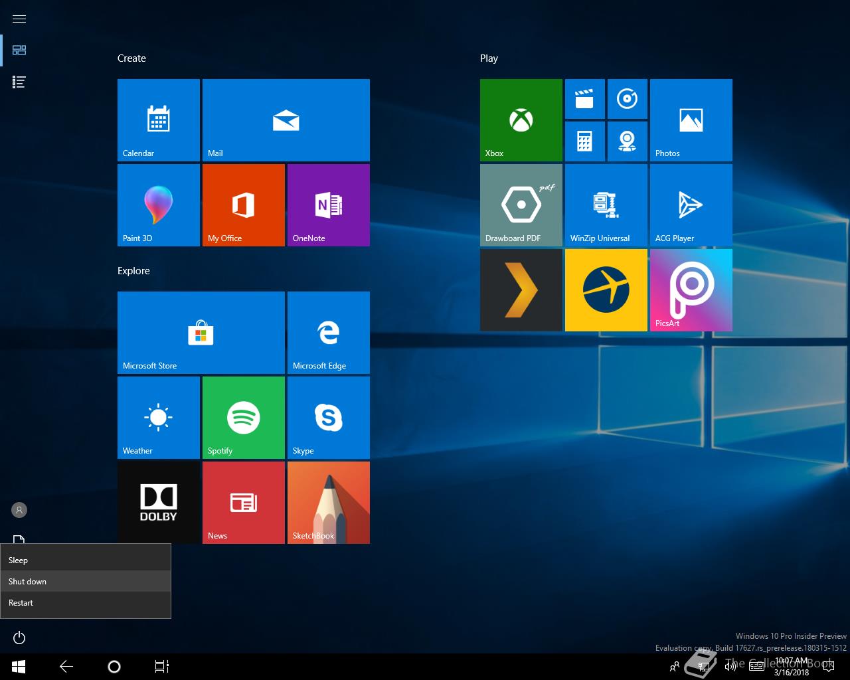Open the My Office tile
Screen dimensions: 850x680
tap(244, 205)
